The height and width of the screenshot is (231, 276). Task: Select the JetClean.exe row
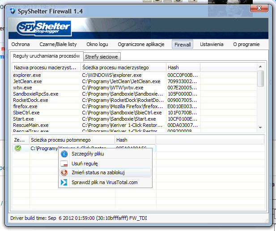click(135, 81)
